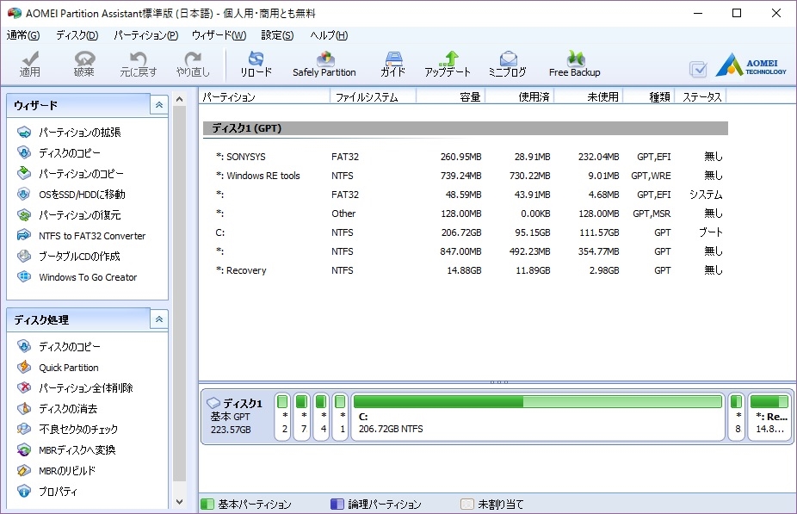Collapse the ウィザード panel
Viewport: 797px width, 514px height.
pos(159,105)
